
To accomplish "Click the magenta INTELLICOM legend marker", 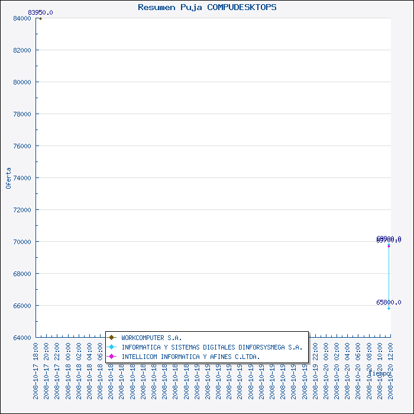I will tap(111, 357).
